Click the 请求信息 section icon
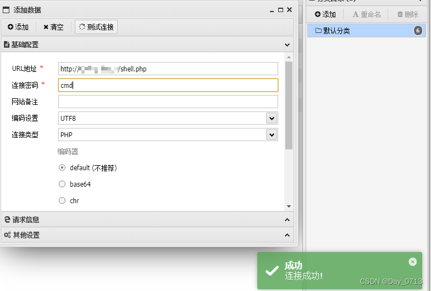This screenshot has width=431, height=291. (8, 220)
